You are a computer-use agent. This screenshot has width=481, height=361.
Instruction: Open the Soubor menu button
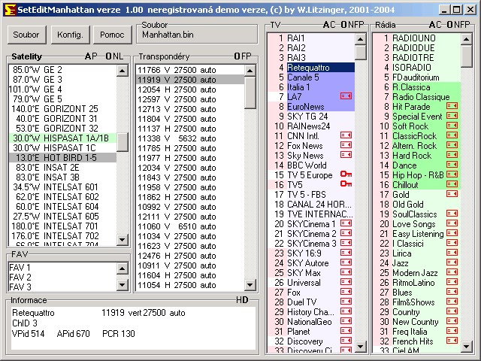(26, 35)
